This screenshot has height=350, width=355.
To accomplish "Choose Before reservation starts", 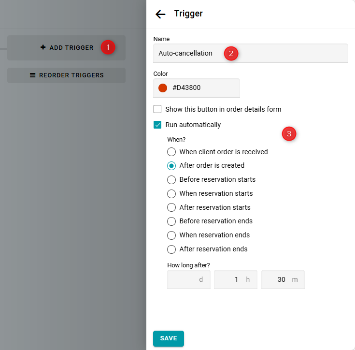I will (x=171, y=179).
